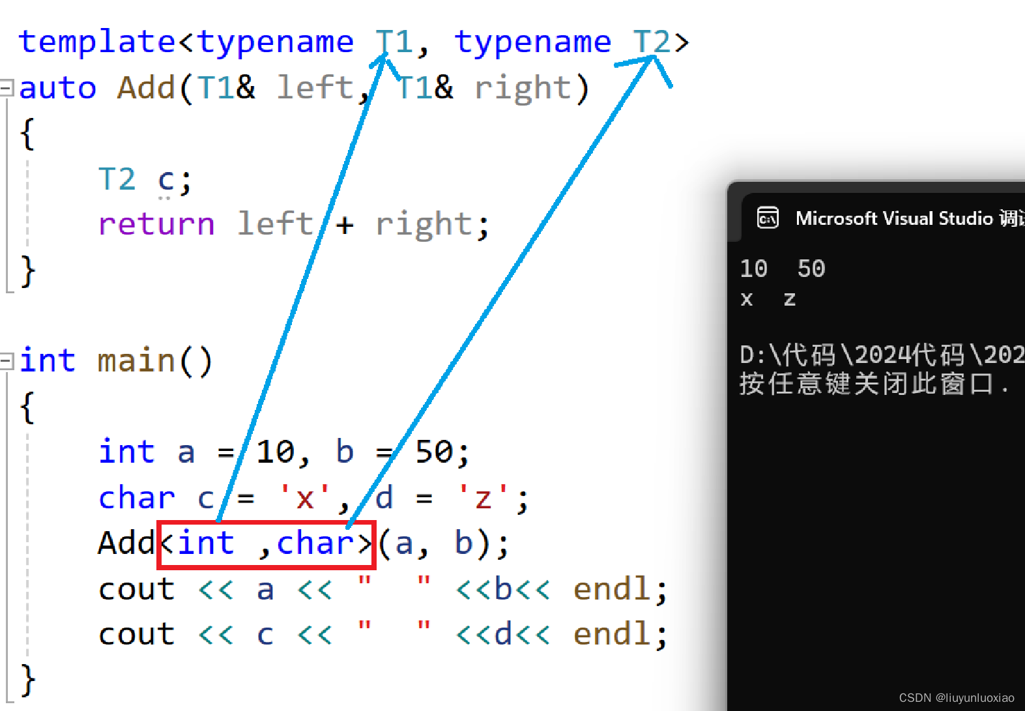Click the 'int a = 10, b = 50;' line
The height and width of the screenshot is (711, 1025).
tap(284, 452)
